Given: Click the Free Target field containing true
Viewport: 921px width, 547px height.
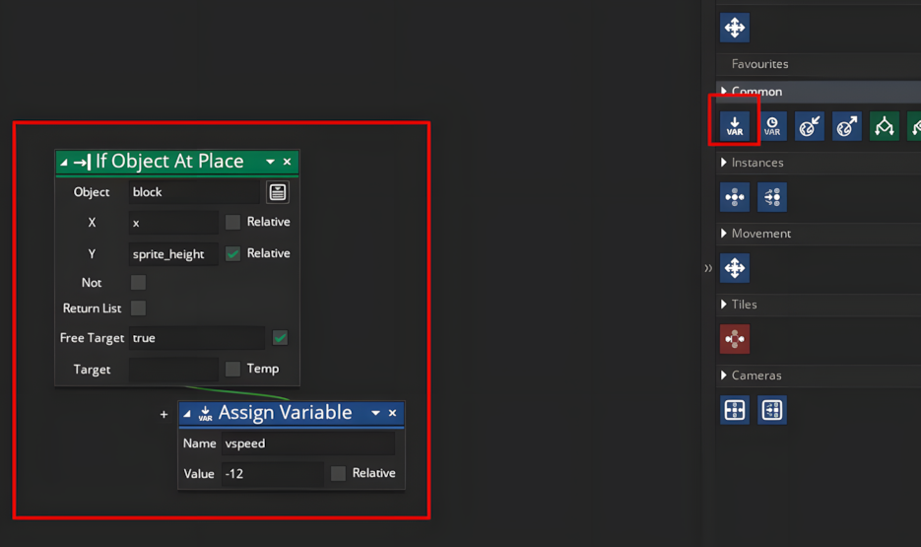Looking at the screenshot, I should tap(197, 338).
